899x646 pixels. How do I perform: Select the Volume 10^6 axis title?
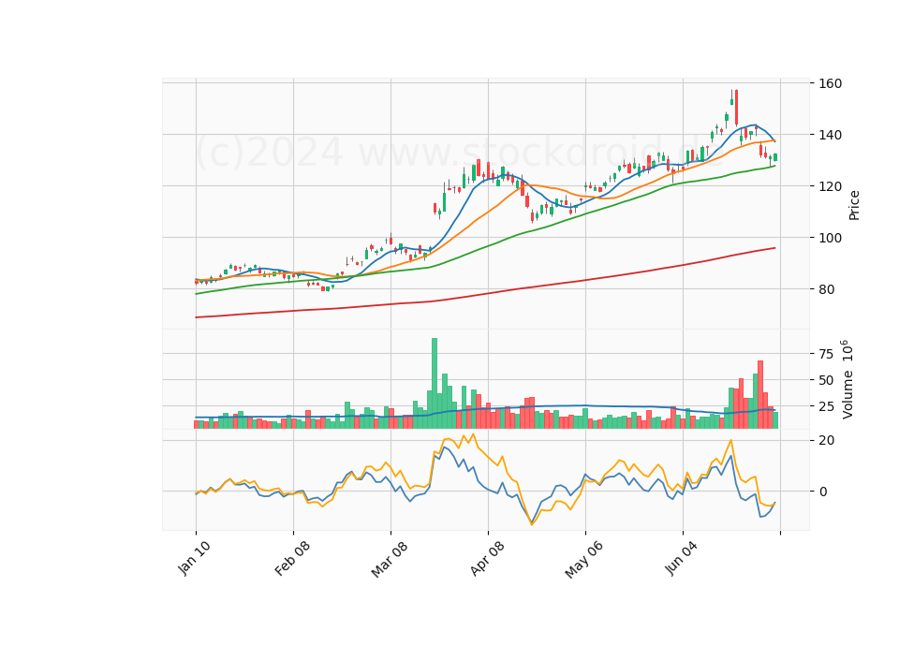[847, 379]
